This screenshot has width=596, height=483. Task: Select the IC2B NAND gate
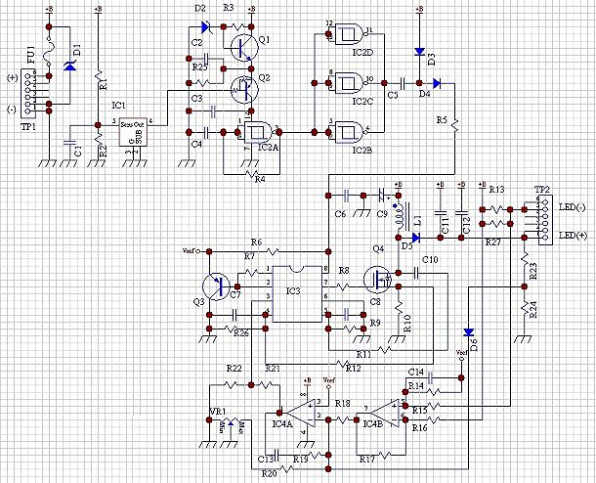pyautogui.click(x=349, y=132)
